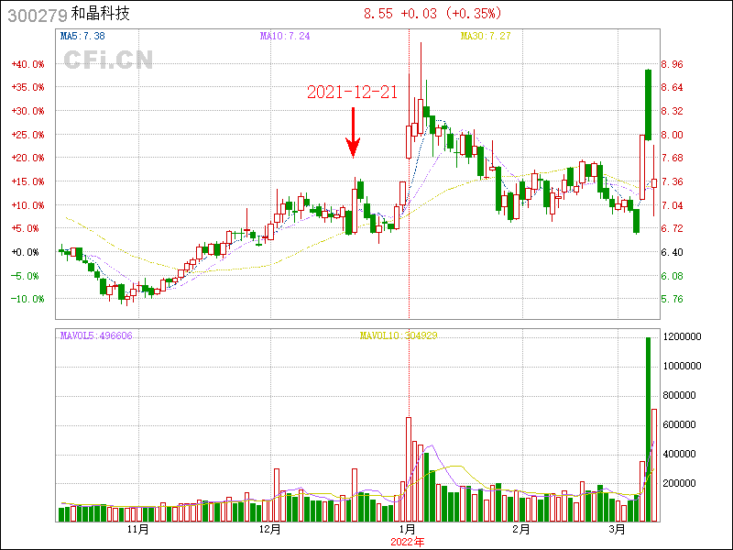Select the 5.76 price label

pos(673,300)
